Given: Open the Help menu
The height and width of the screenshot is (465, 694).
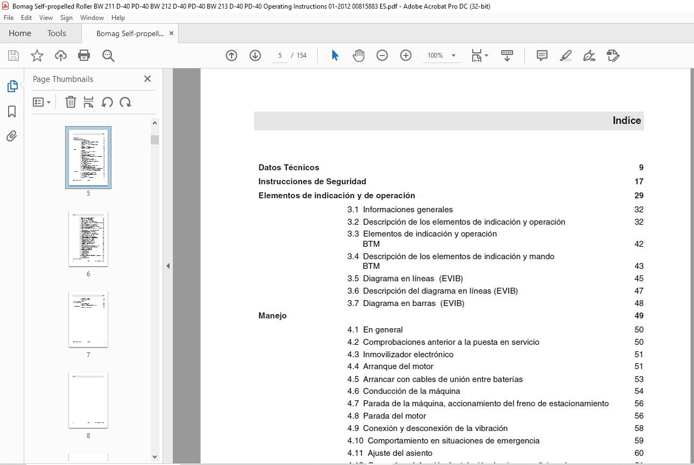Looking at the screenshot, I should click(x=118, y=18).
